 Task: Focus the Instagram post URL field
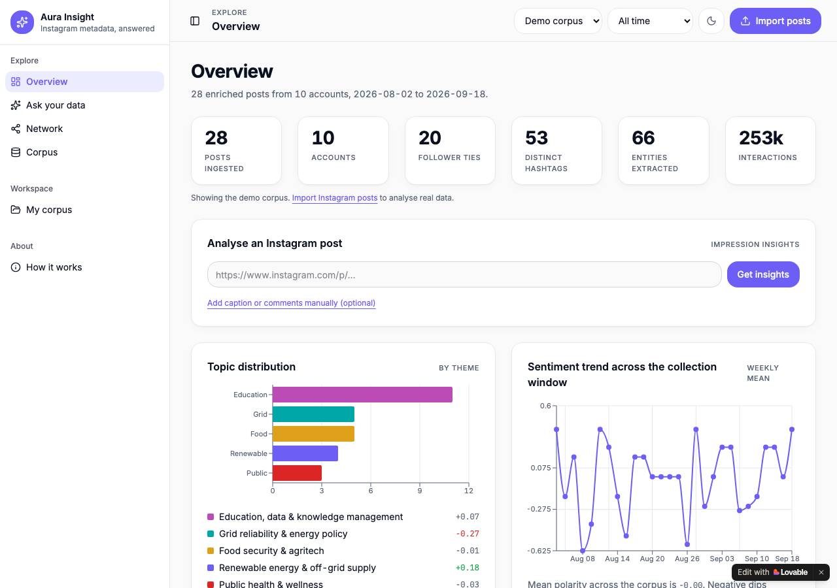[464, 274]
